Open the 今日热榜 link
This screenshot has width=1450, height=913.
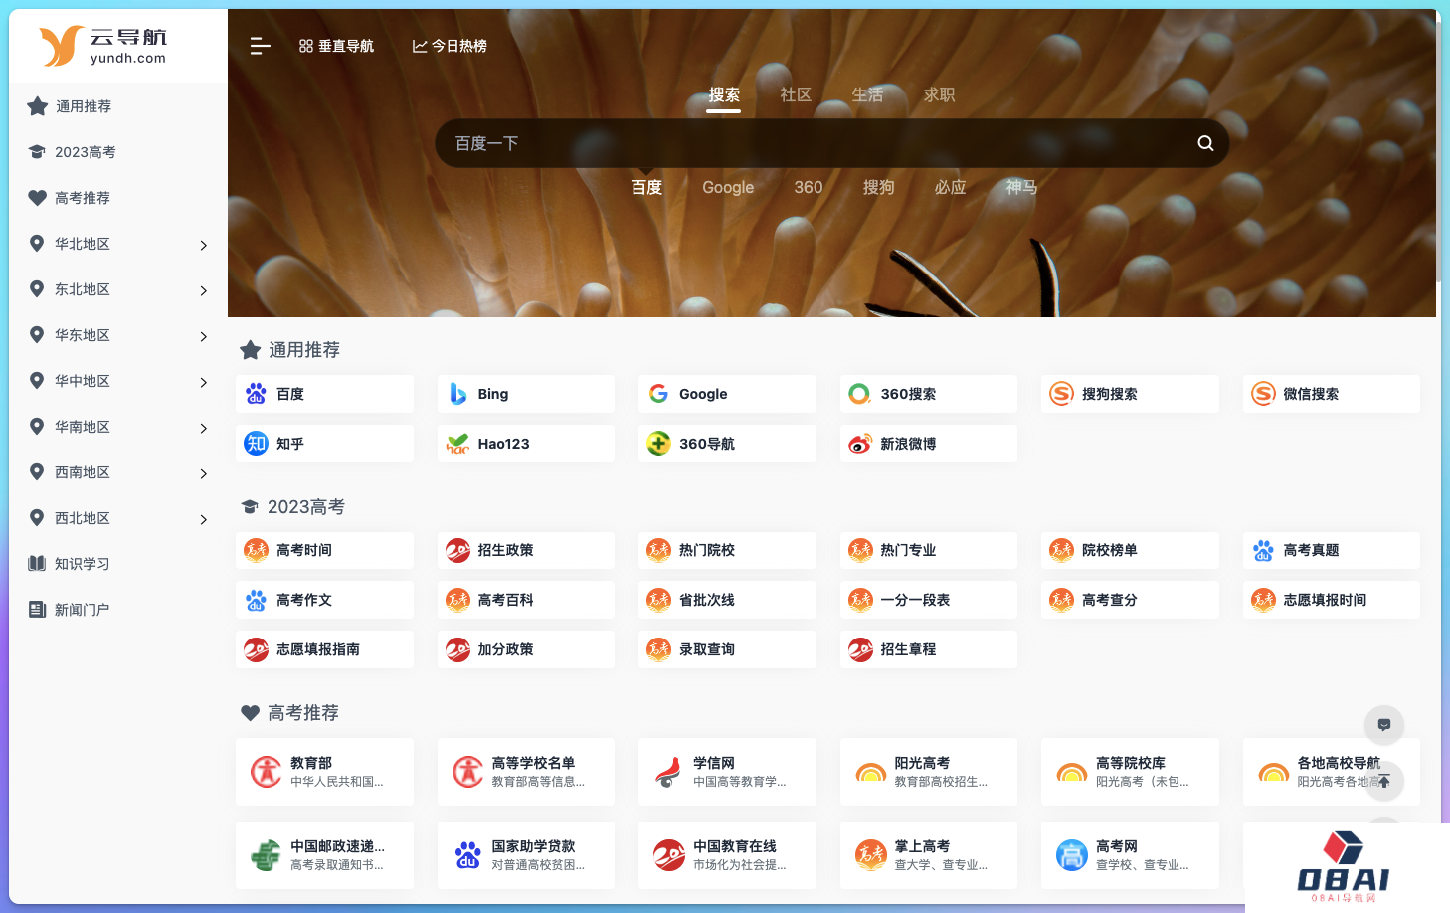450,46
